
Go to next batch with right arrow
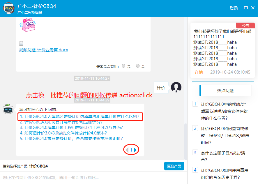[x=135, y=150]
